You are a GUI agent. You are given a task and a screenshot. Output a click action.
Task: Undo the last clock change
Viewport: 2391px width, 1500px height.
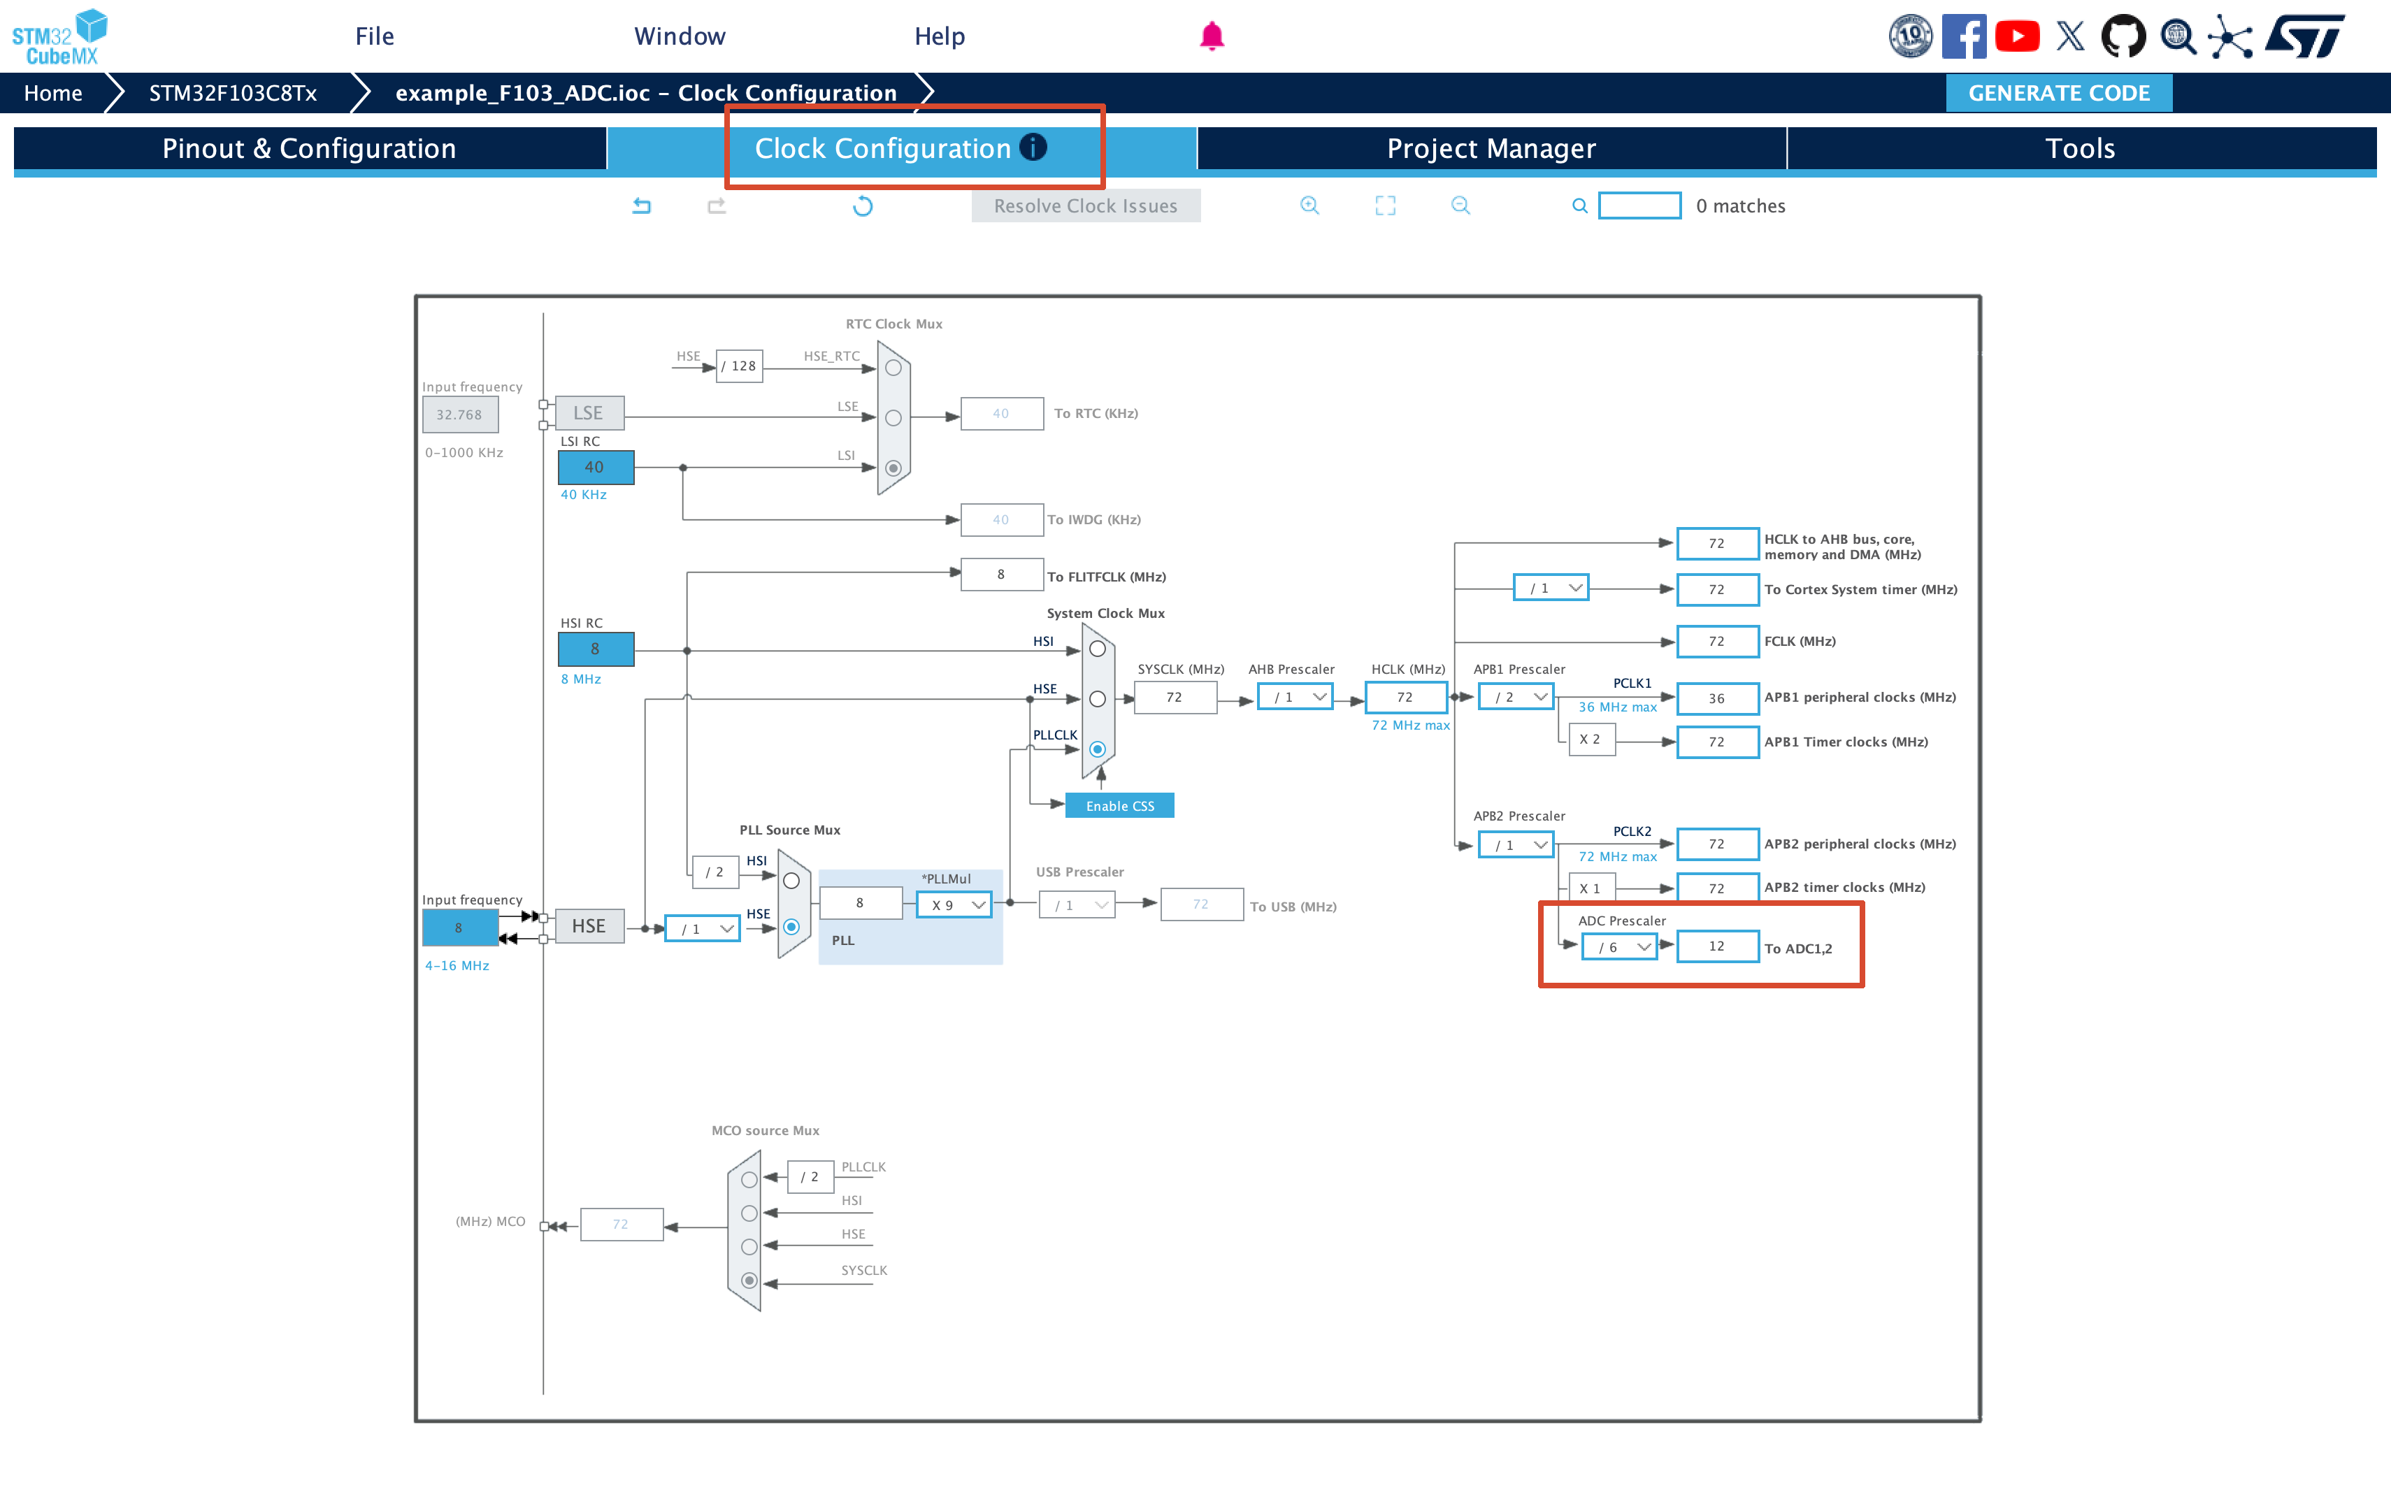tap(642, 205)
